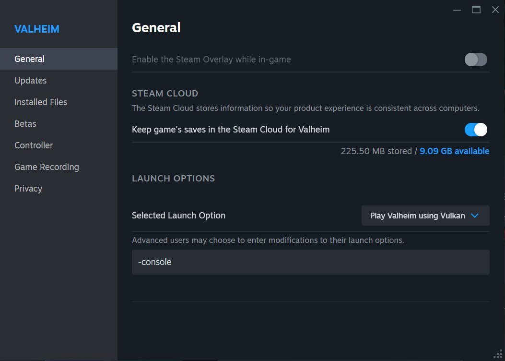This screenshot has width=505, height=361.
Task: Open the Installed Files section
Action: click(41, 102)
